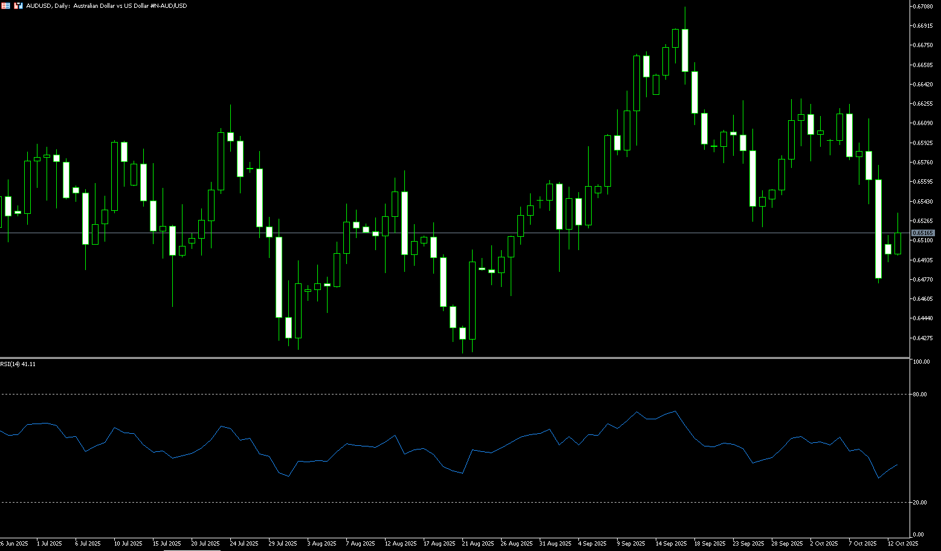941x551 pixels.
Task: Click the 20.00 RSI level label
Action: pyautogui.click(x=920, y=503)
